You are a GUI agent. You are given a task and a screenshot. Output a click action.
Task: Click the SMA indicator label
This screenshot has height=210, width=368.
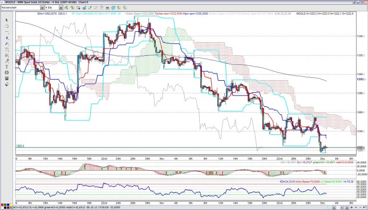point(52,14)
